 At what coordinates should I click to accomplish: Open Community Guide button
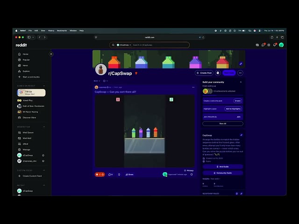pyautogui.click(x=223, y=173)
